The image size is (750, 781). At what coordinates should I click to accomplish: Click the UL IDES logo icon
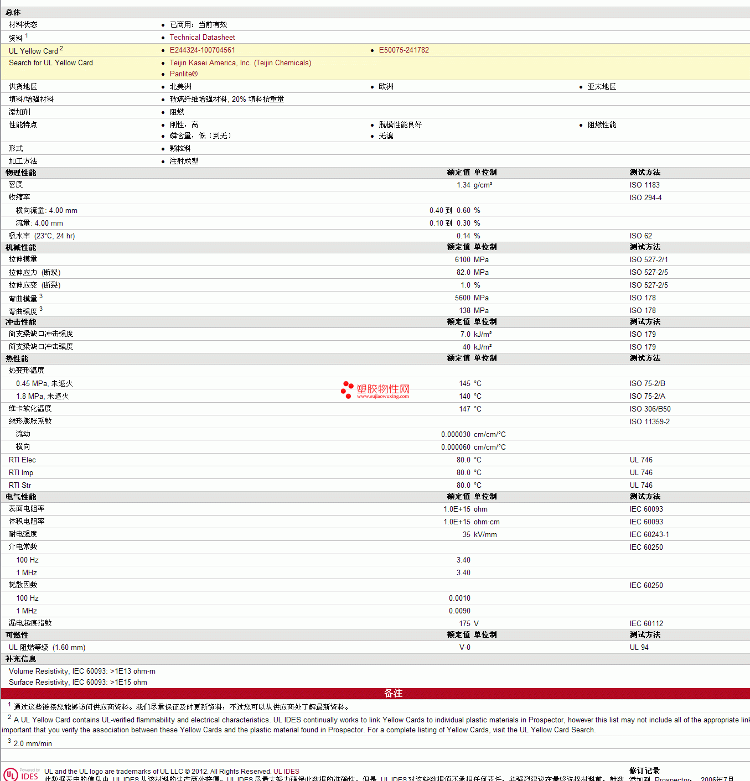21,774
